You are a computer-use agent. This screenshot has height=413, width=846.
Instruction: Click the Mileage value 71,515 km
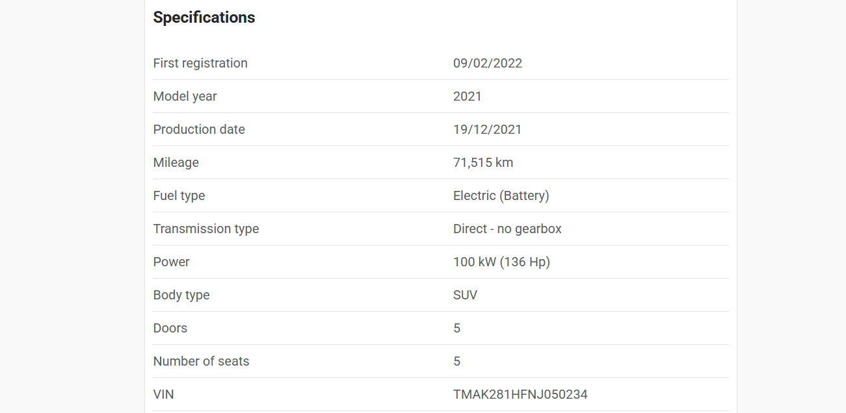coord(483,162)
